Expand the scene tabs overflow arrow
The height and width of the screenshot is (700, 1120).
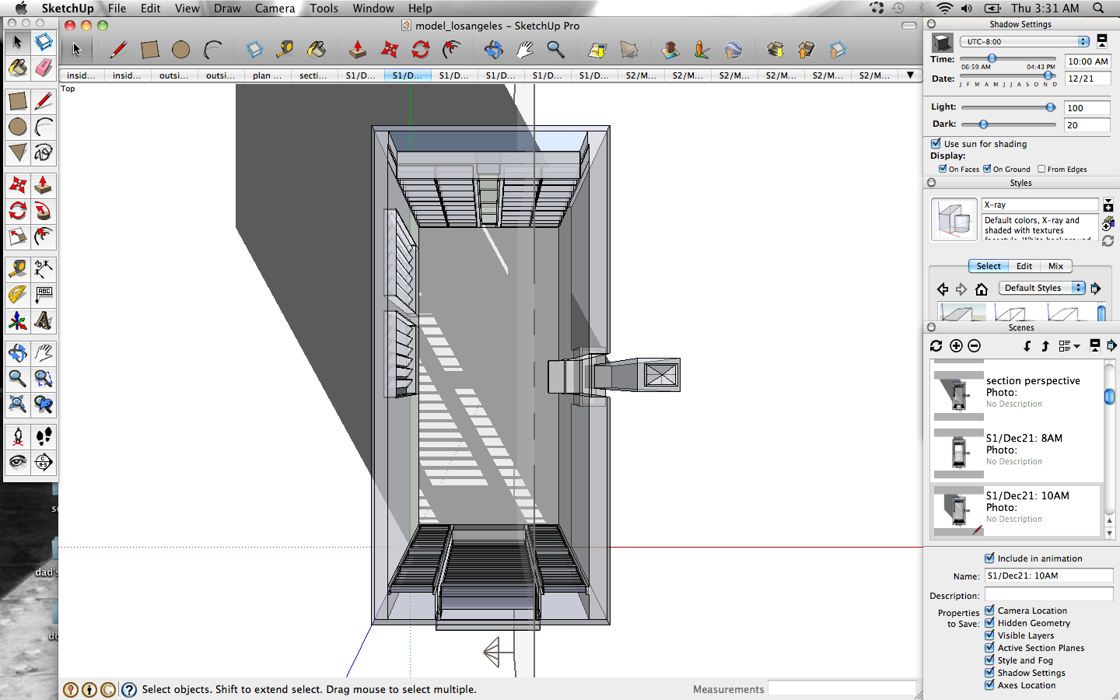click(x=910, y=75)
